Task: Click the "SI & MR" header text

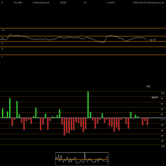Action: [x=18, y=3]
